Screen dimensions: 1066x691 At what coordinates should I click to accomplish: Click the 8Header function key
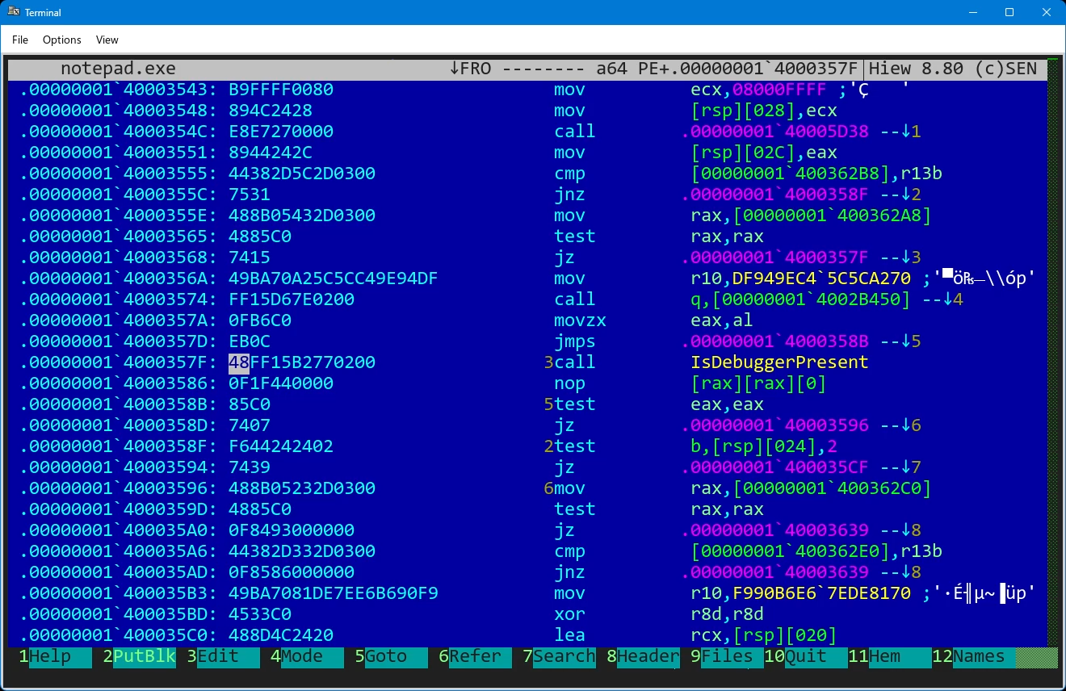644,656
